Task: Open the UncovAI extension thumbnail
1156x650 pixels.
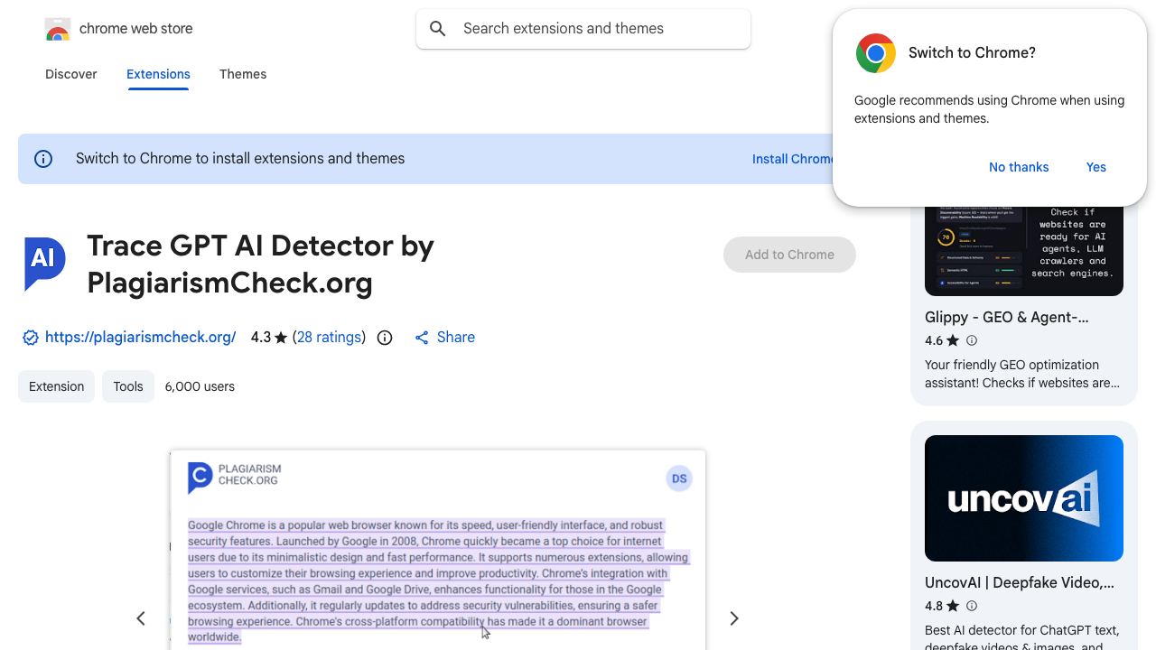Action: point(1024,498)
